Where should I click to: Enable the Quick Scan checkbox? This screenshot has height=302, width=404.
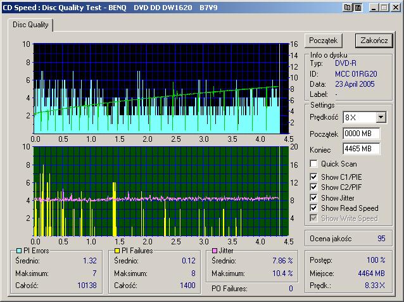313,163
